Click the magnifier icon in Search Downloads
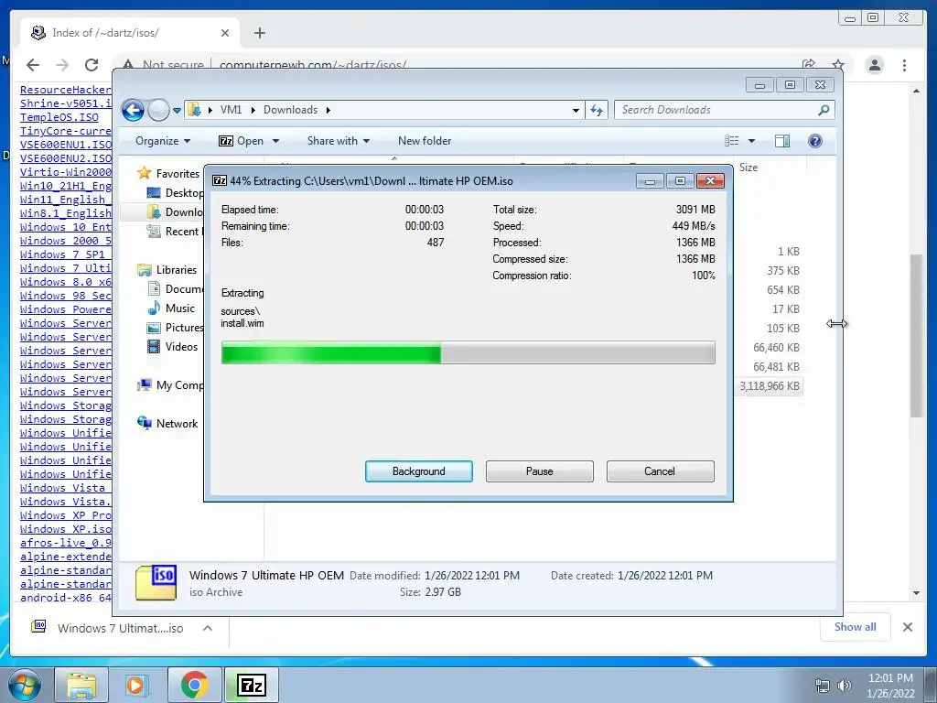937x703 pixels. pos(824,110)
